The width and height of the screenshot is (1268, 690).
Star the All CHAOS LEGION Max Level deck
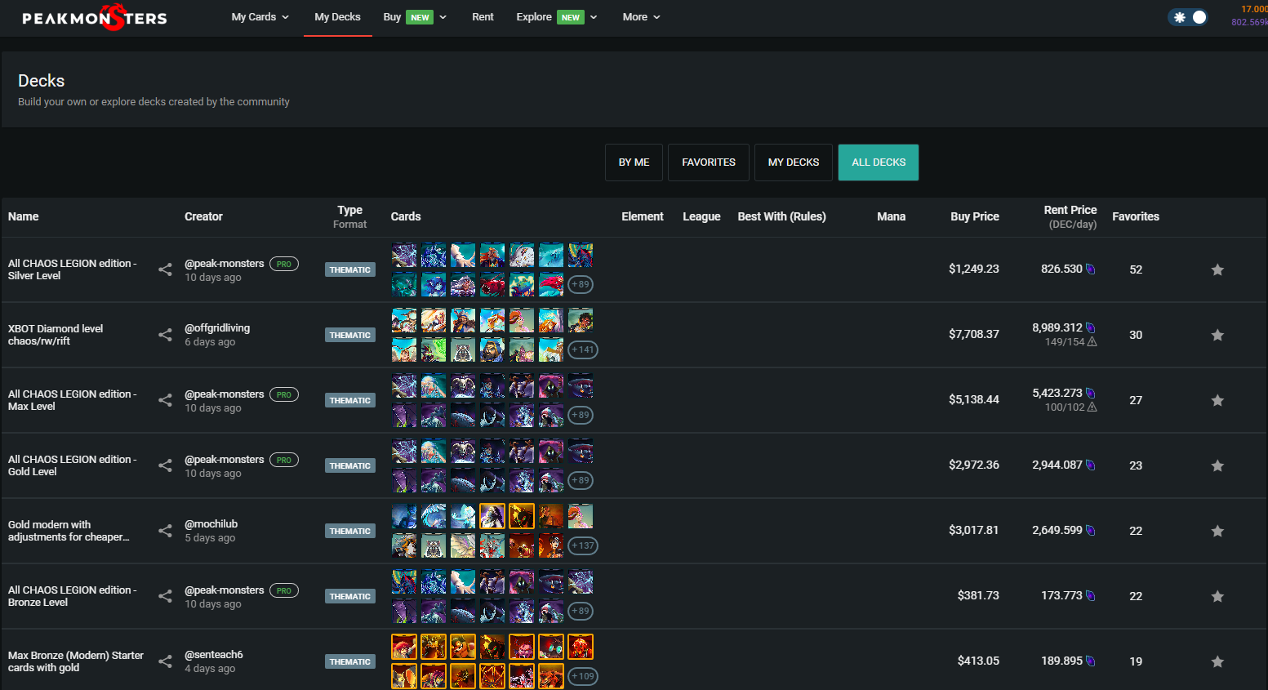(x=1217, y=400)
